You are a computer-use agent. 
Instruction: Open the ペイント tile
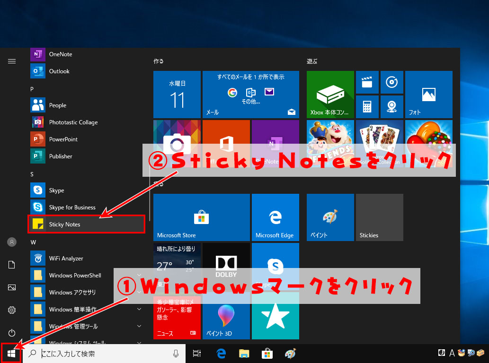(x=330, y=217)
